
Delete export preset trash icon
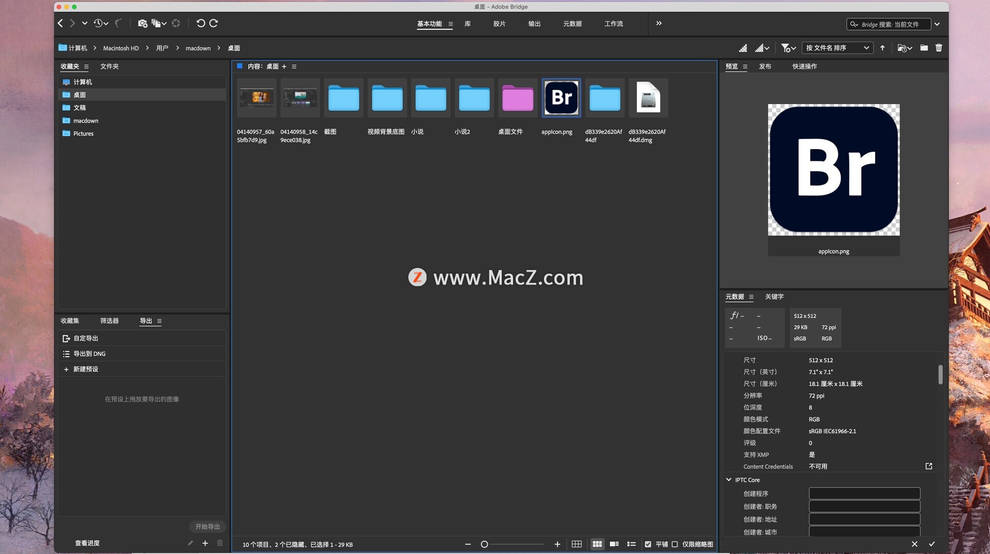[x=220, y=543]
